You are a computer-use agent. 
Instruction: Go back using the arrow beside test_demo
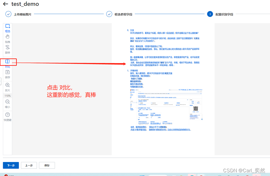6,4
